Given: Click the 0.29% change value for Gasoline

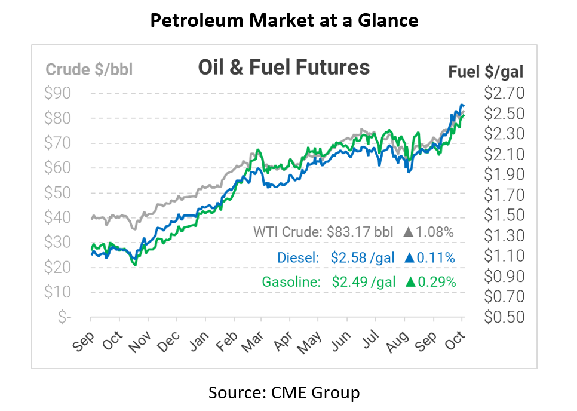Looking at the screenshot, I should click(x=438, y=281).
